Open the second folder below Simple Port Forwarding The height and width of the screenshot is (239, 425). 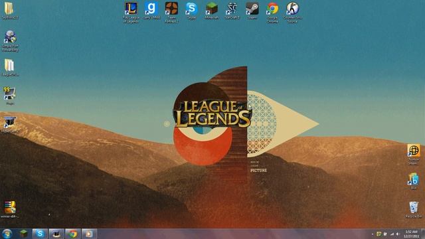[x=10, y=68]
